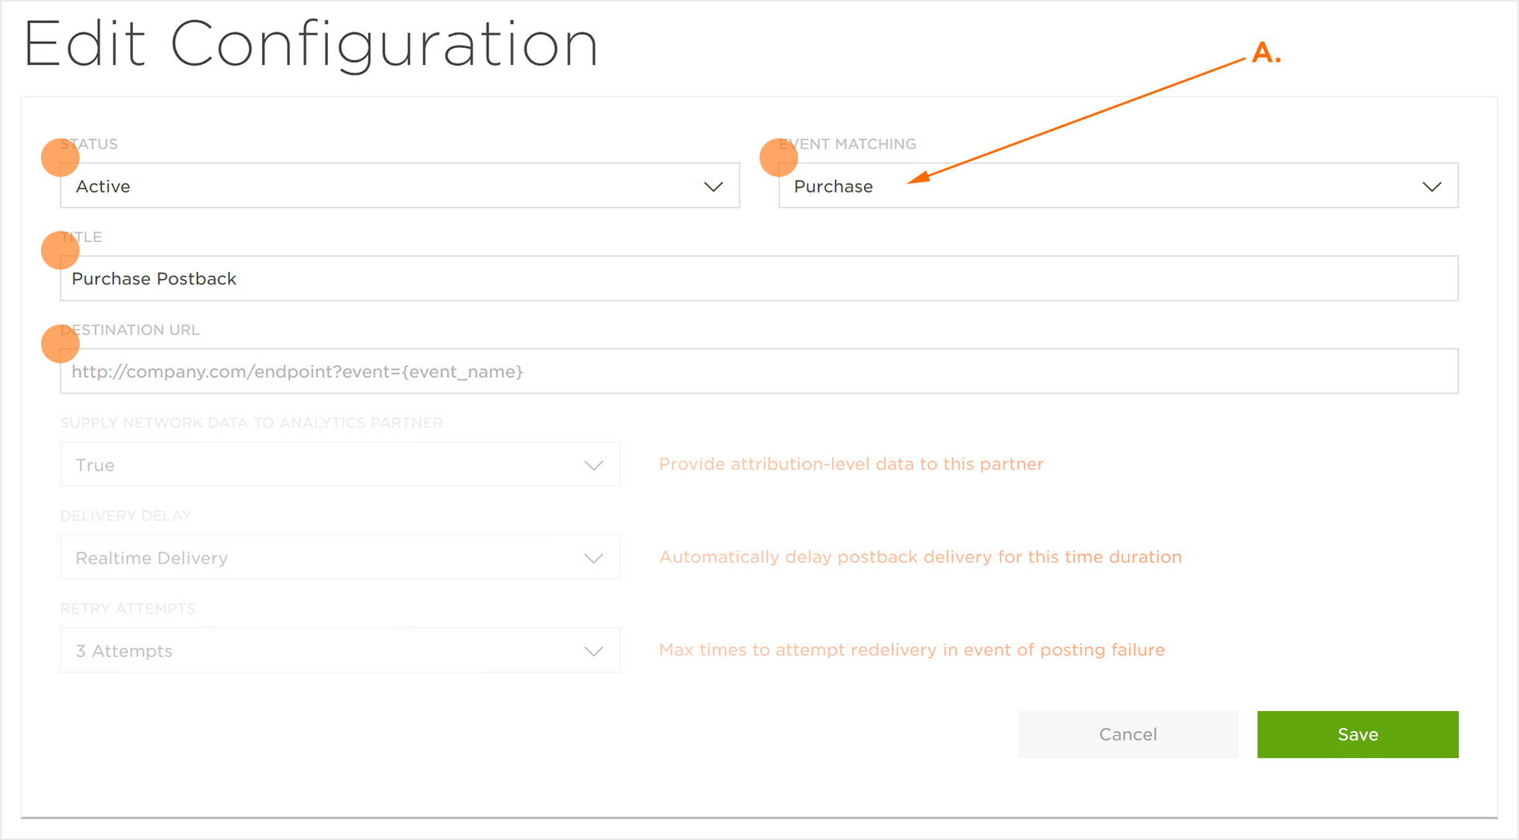Focus the Title field containing Purchase Postback
This screenshot has height=840, width=1519.
tap(759, 278)
